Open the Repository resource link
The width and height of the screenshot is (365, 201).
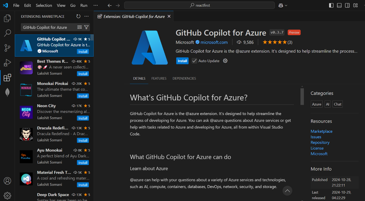pos(320,142)
